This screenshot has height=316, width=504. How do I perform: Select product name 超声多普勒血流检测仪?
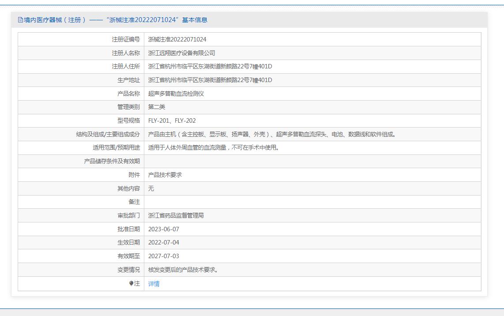176,94
